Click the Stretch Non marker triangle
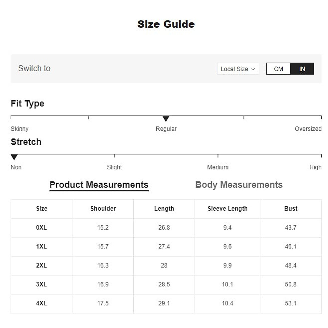Screen dimensions: 328x328 (x=14, y=157)
